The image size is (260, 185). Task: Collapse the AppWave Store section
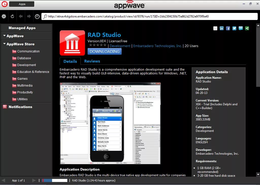[5, 44]
